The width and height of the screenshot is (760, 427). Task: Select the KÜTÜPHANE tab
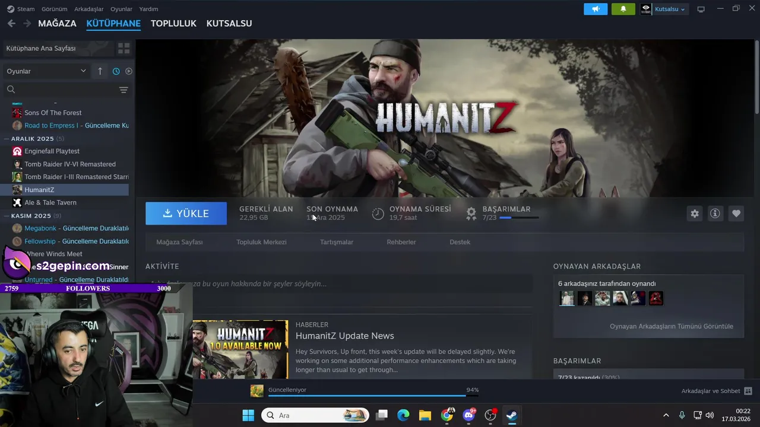[x=113, y=23]
